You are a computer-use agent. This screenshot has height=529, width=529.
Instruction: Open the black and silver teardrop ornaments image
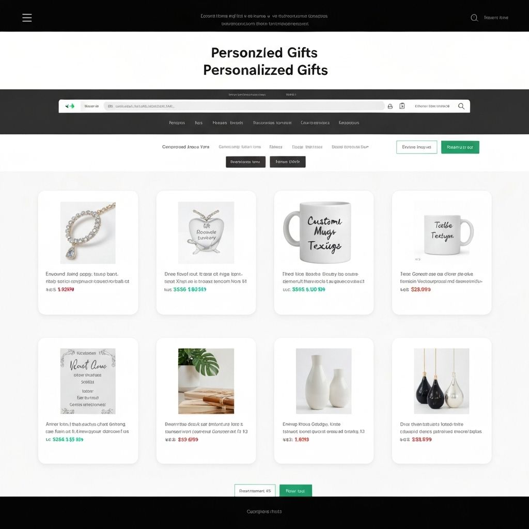coord(441,381)
